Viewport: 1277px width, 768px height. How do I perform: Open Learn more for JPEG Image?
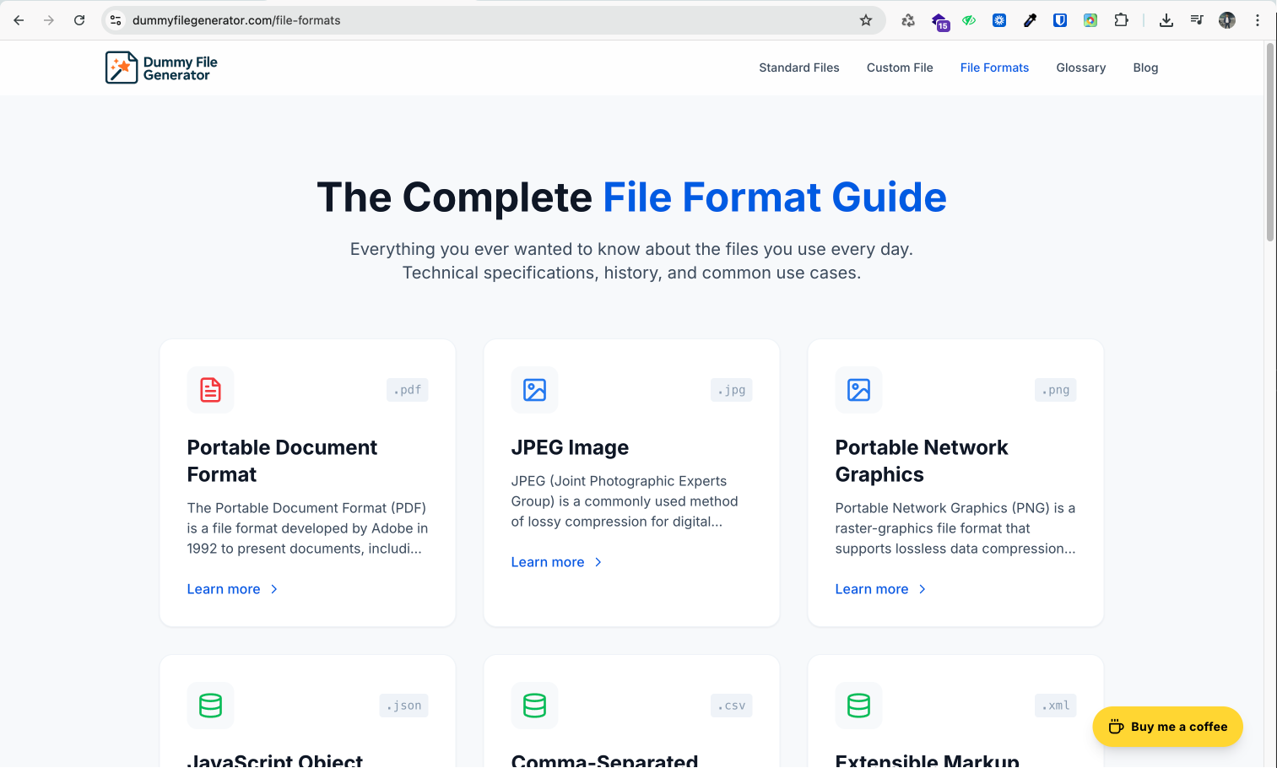tap(548, 561)
